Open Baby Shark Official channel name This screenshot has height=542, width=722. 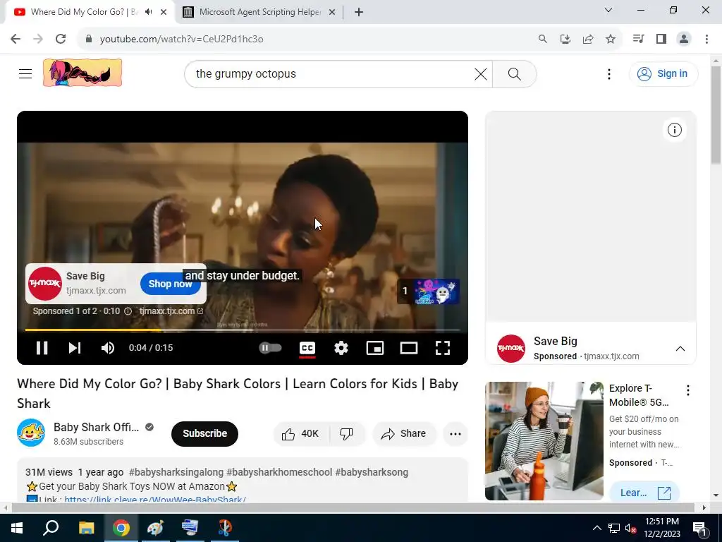click(96, 427)
